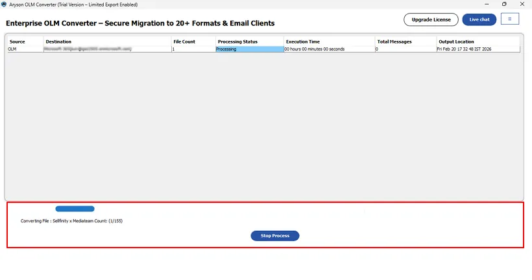Select the File Count column header
This screenshot has height=280, width=532.
pos(184,41)
